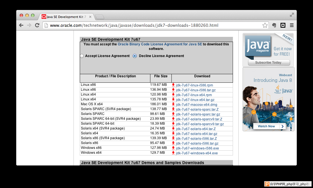Screen dimensions: 313x188
Task: Click red download arrow for solaris-sparc.tar.Z
Action: [x=173, y=109]
